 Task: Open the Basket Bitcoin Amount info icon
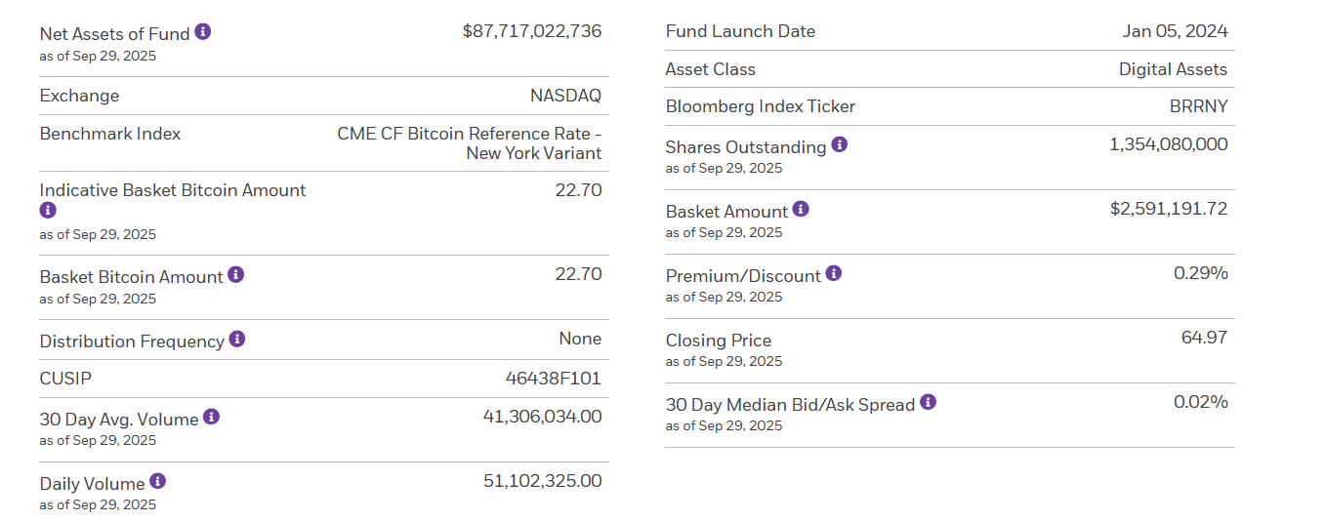tap(236, 274)
